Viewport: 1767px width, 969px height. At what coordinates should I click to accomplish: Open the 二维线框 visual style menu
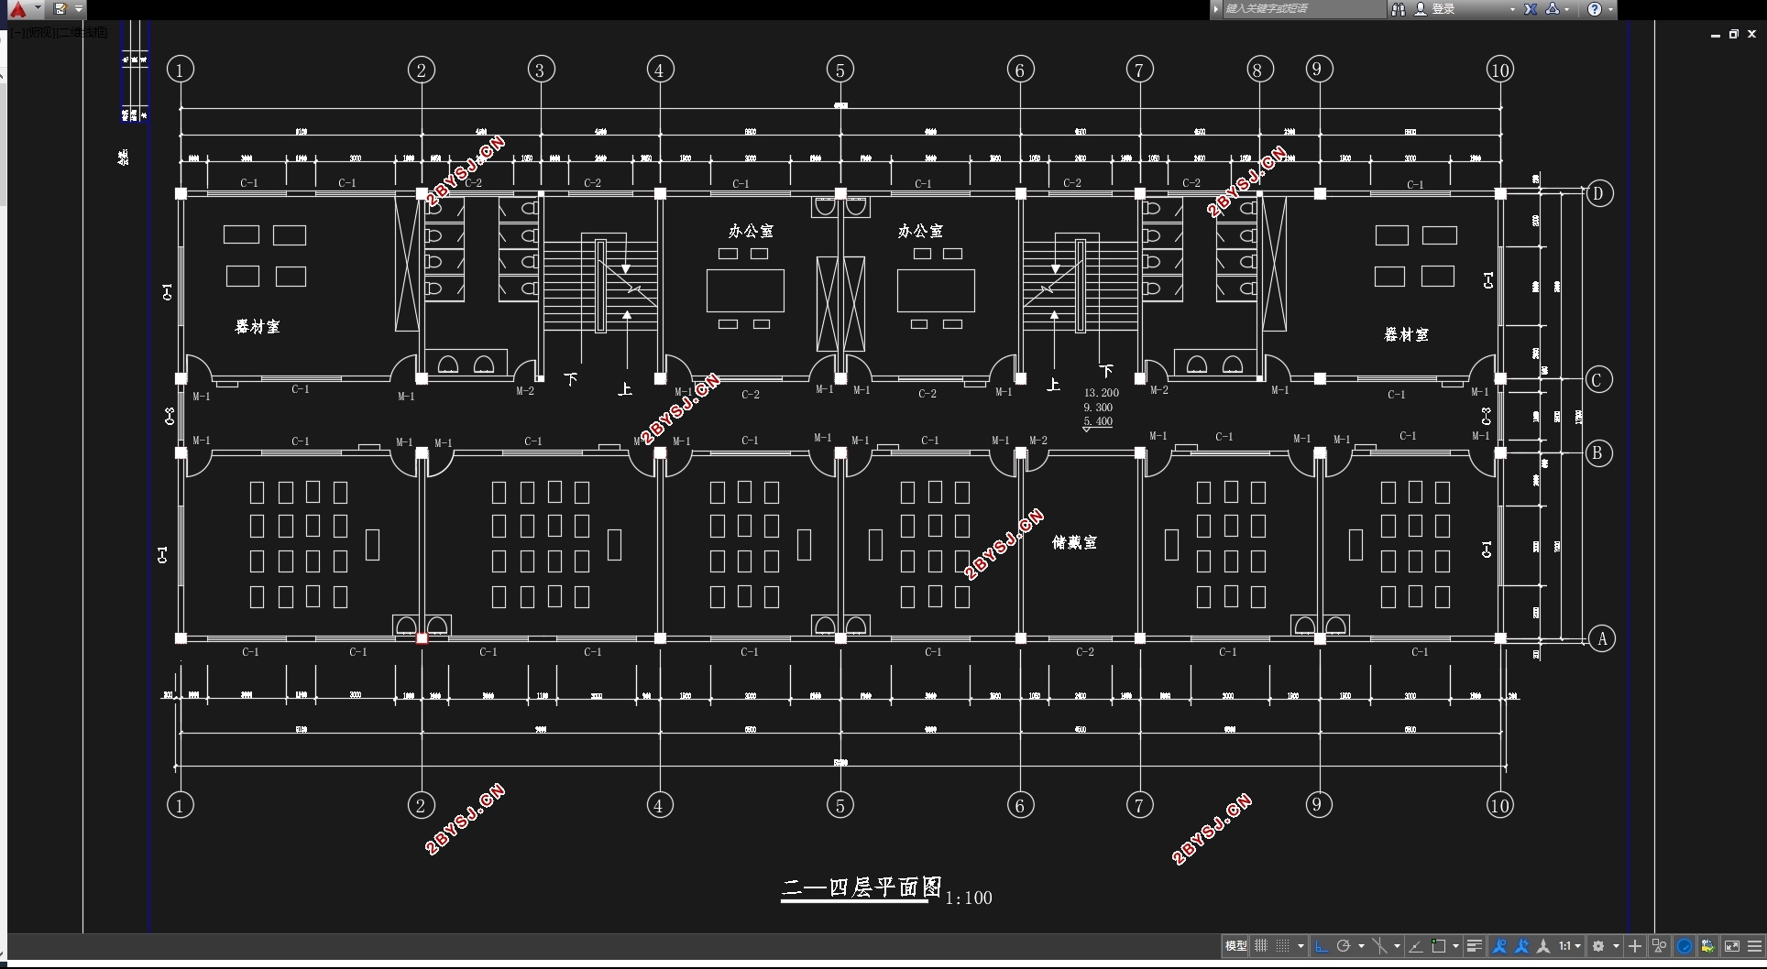click(82, 33)
